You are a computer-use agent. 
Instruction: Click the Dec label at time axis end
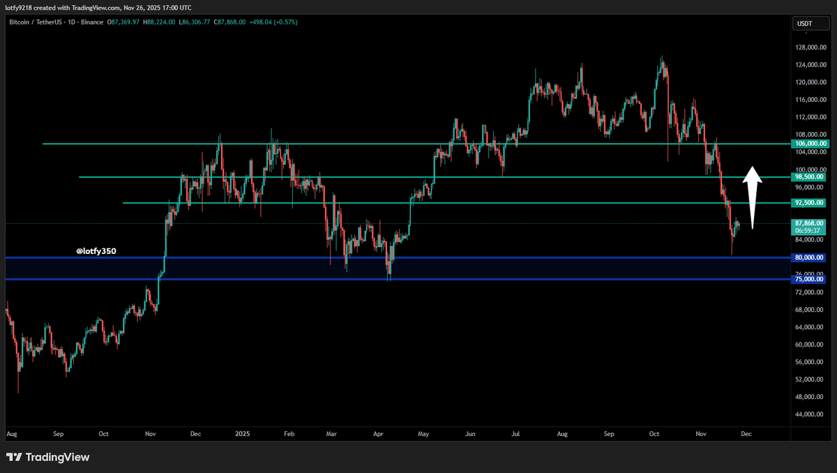tap(745, 433)
